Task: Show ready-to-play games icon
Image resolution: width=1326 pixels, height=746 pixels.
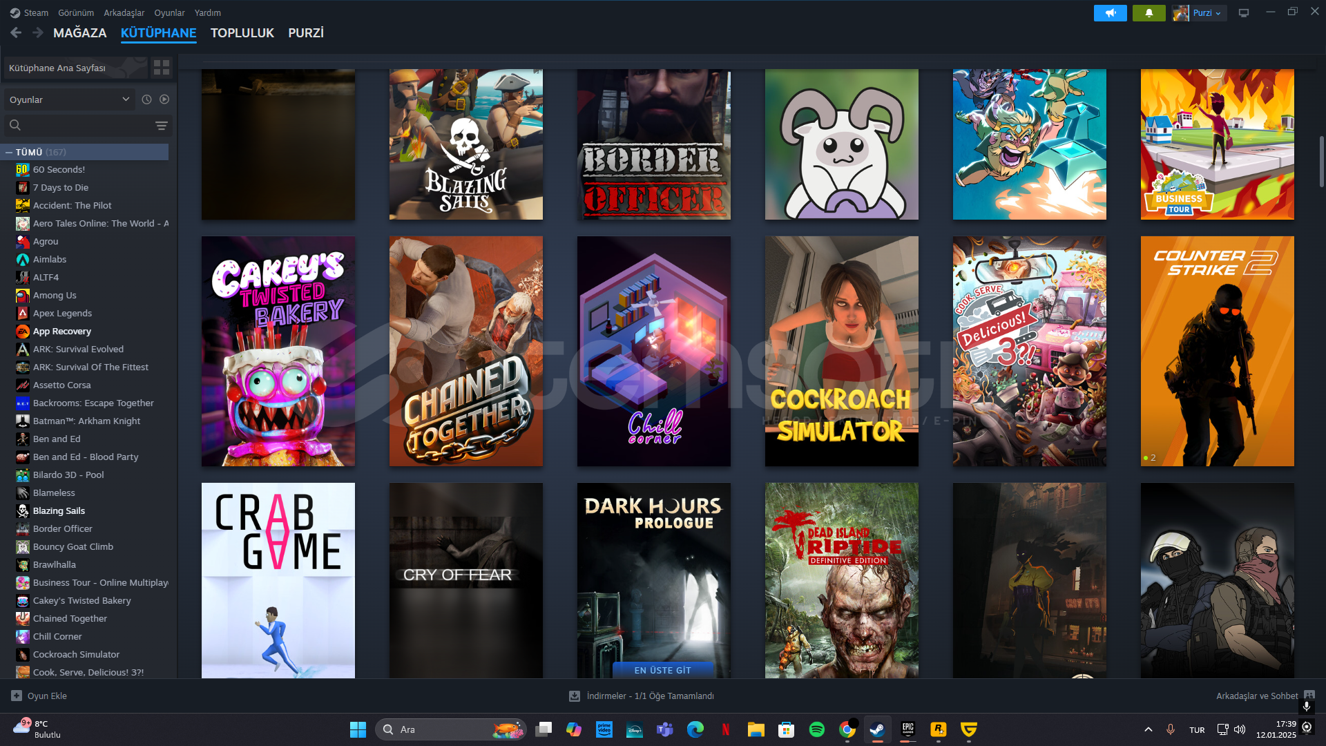Action: pos(164,99)
